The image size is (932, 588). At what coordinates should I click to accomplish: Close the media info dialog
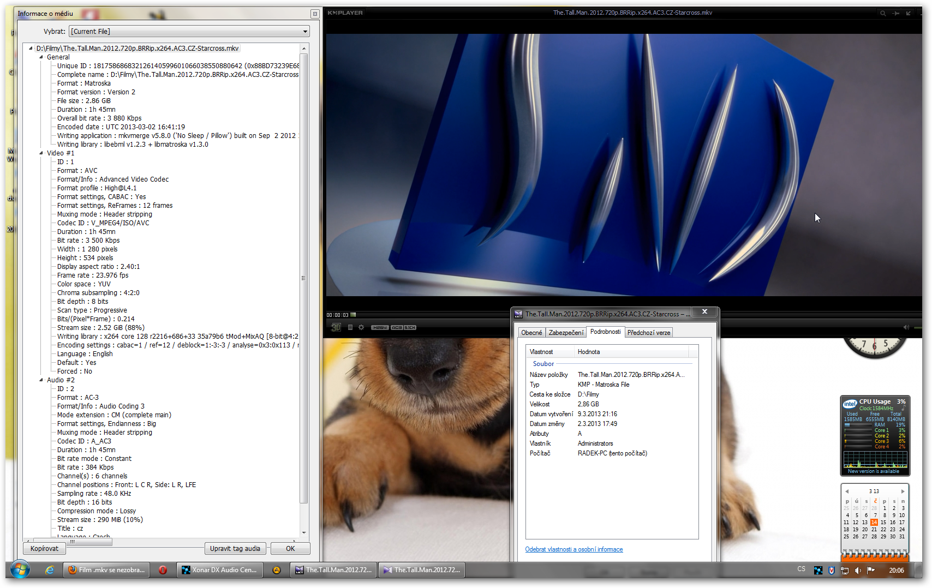pyautogui.click(x=315, y=14)
